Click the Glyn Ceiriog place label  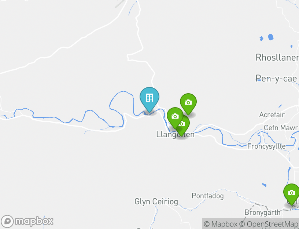[156, 202]
